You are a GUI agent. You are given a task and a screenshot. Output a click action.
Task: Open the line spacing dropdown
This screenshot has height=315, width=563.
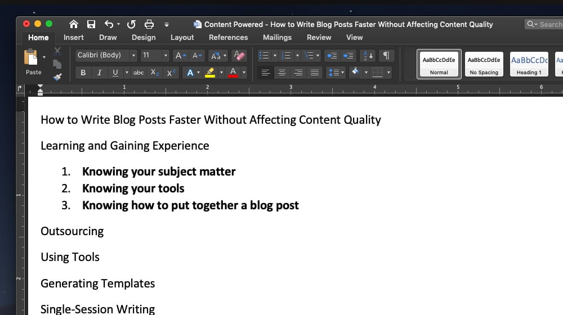pos(336,73)
